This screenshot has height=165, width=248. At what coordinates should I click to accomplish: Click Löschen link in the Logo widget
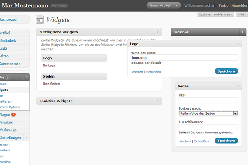136,72
